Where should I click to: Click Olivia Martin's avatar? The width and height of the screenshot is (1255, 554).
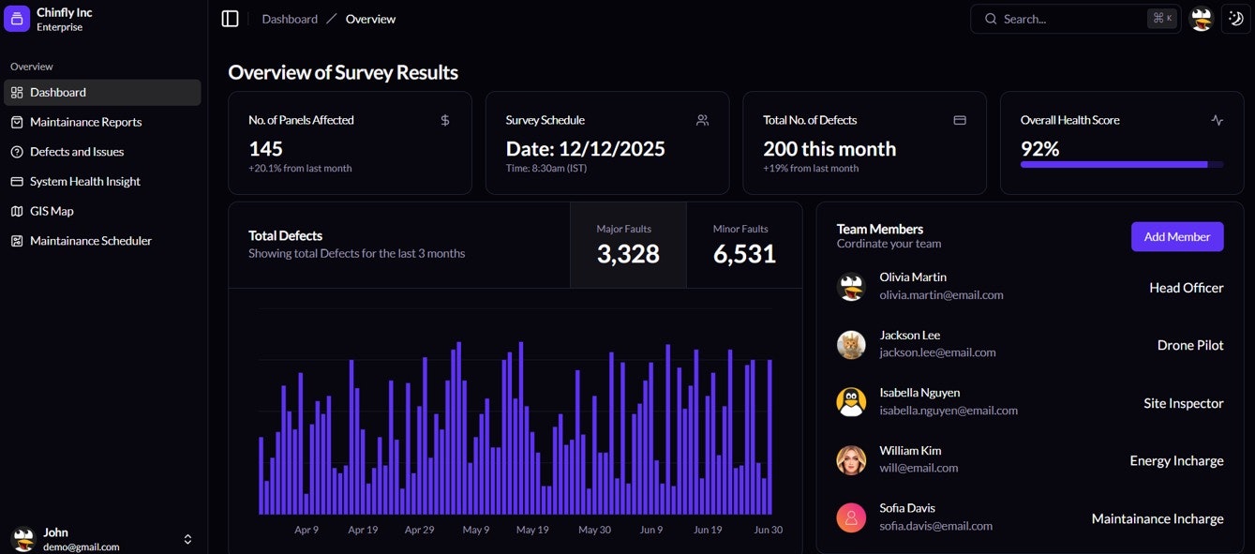pos(851,287)
